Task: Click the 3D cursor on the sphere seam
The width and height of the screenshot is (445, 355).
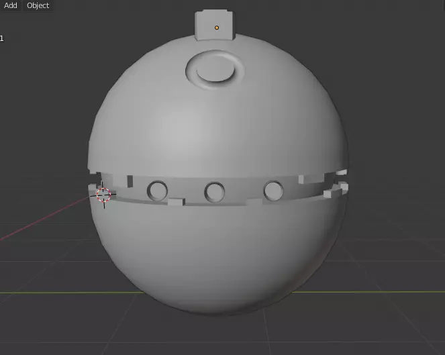Action: [103, 195]
